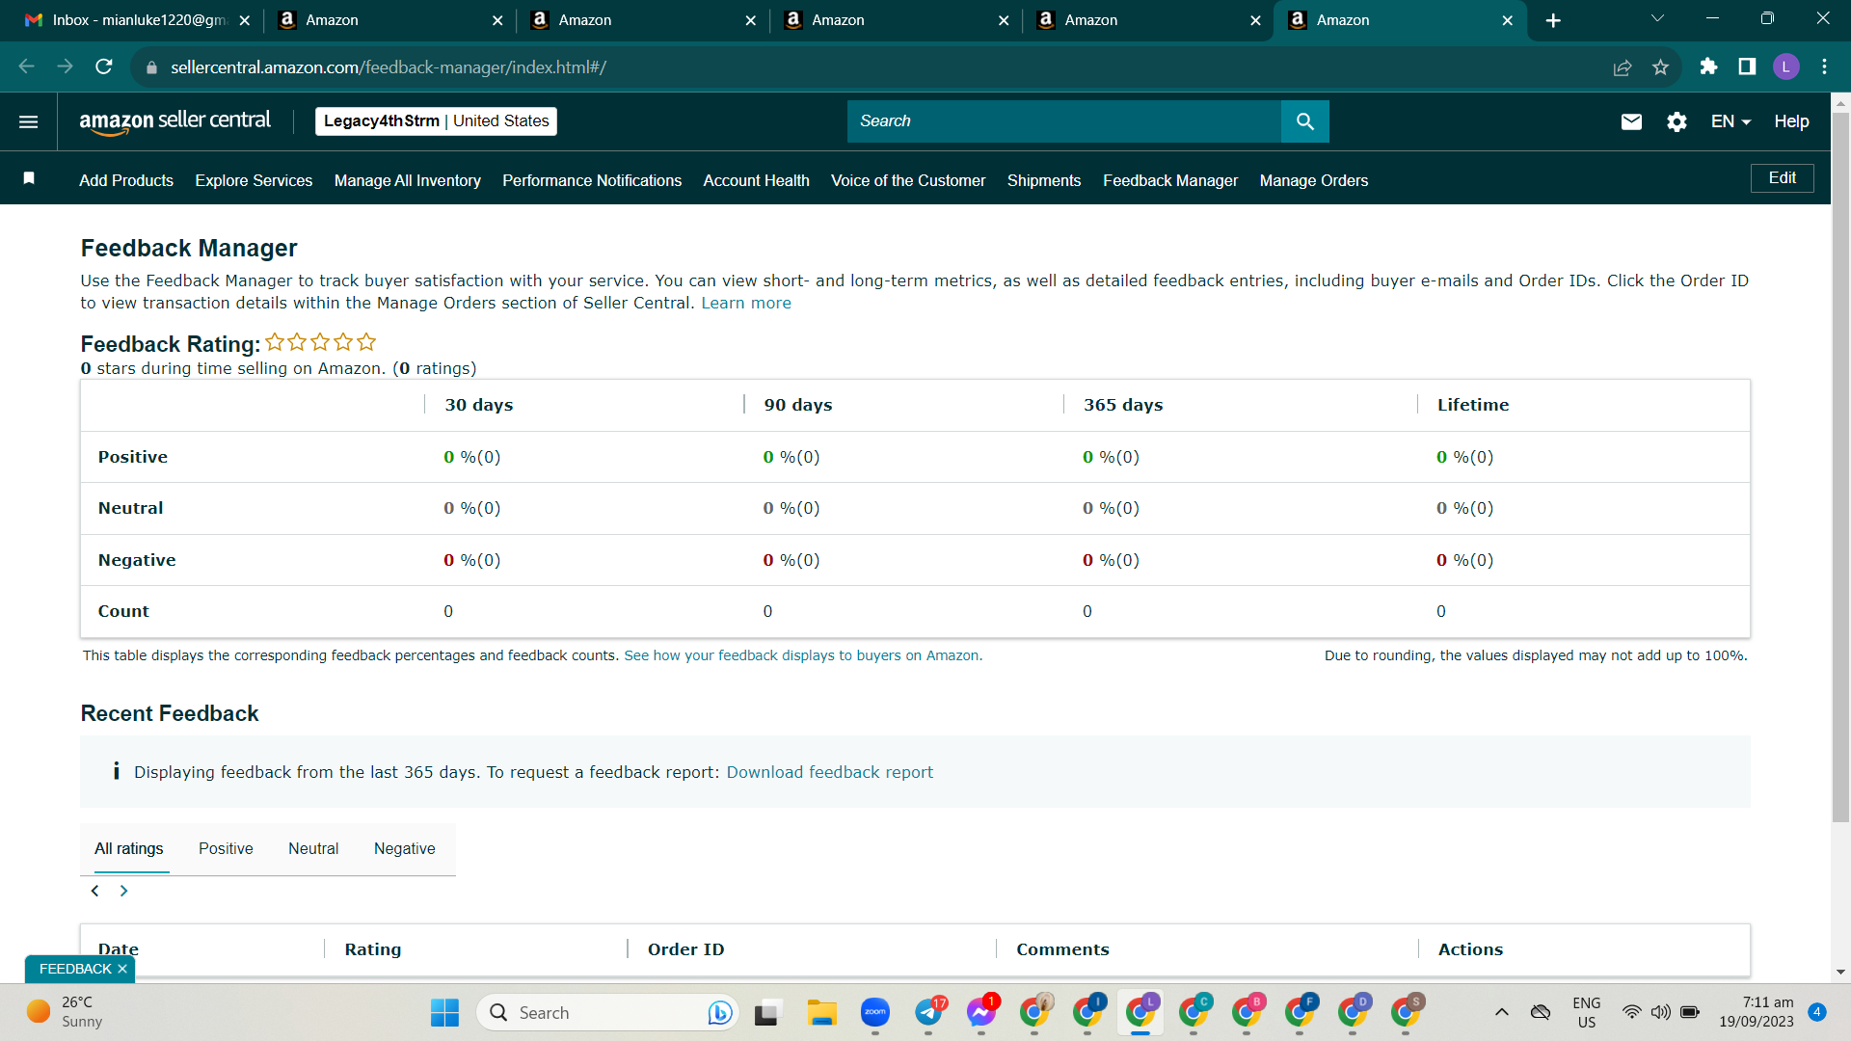Open the Chrome extensions puzzle icon
This screenshot has width=1851, height=1041.
[1708, 67]
